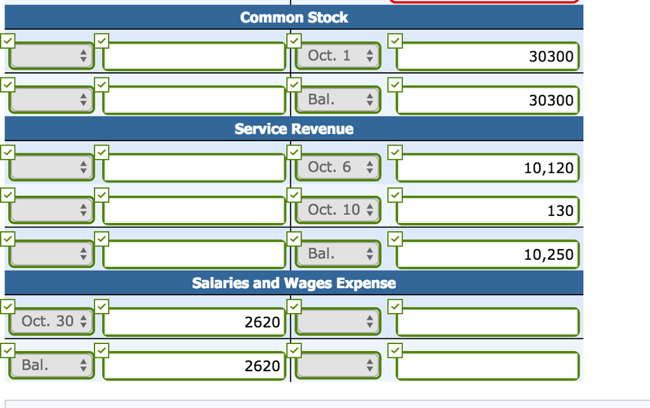Expand the Oct. 10 date selector
Screen dimensions: 650x408
[337, 210]
